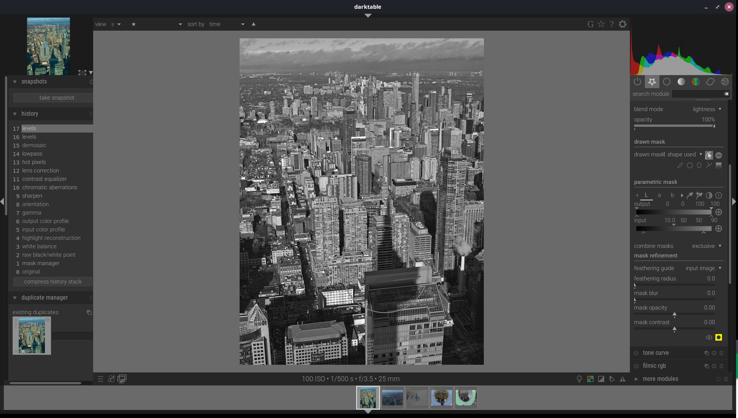Invert parametric mask polarity icon
738x418 pixels.
coord(709,195)
